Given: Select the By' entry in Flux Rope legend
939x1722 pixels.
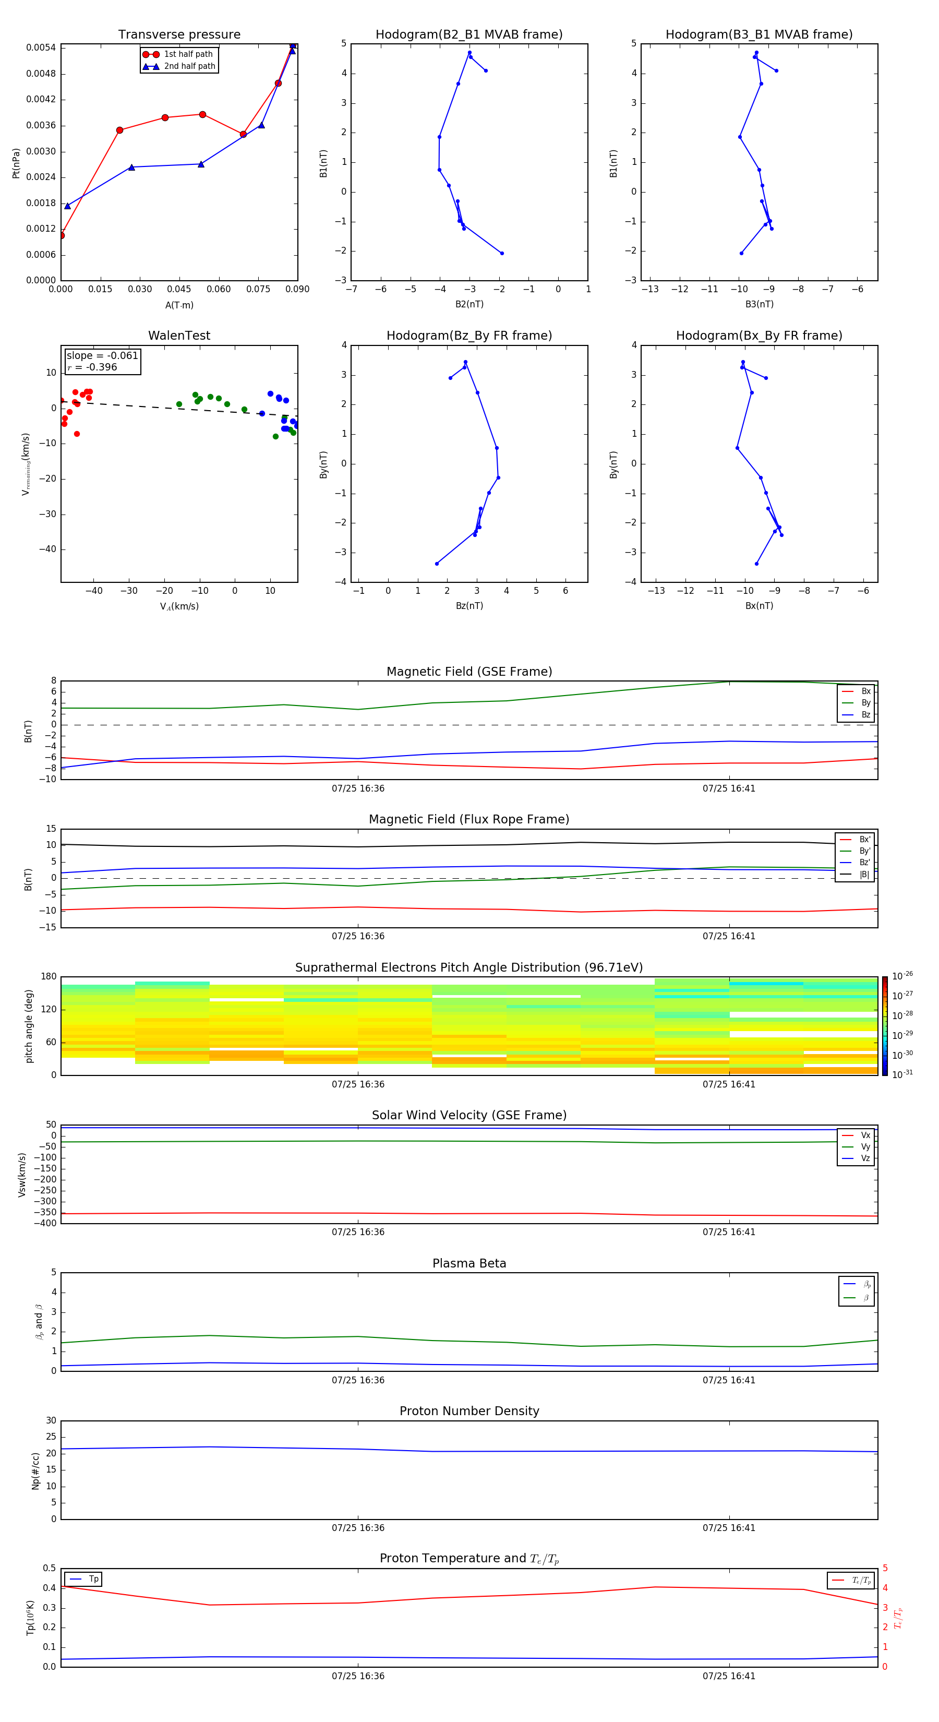Looking at the screenshot, I should click(x=855, y=851).
